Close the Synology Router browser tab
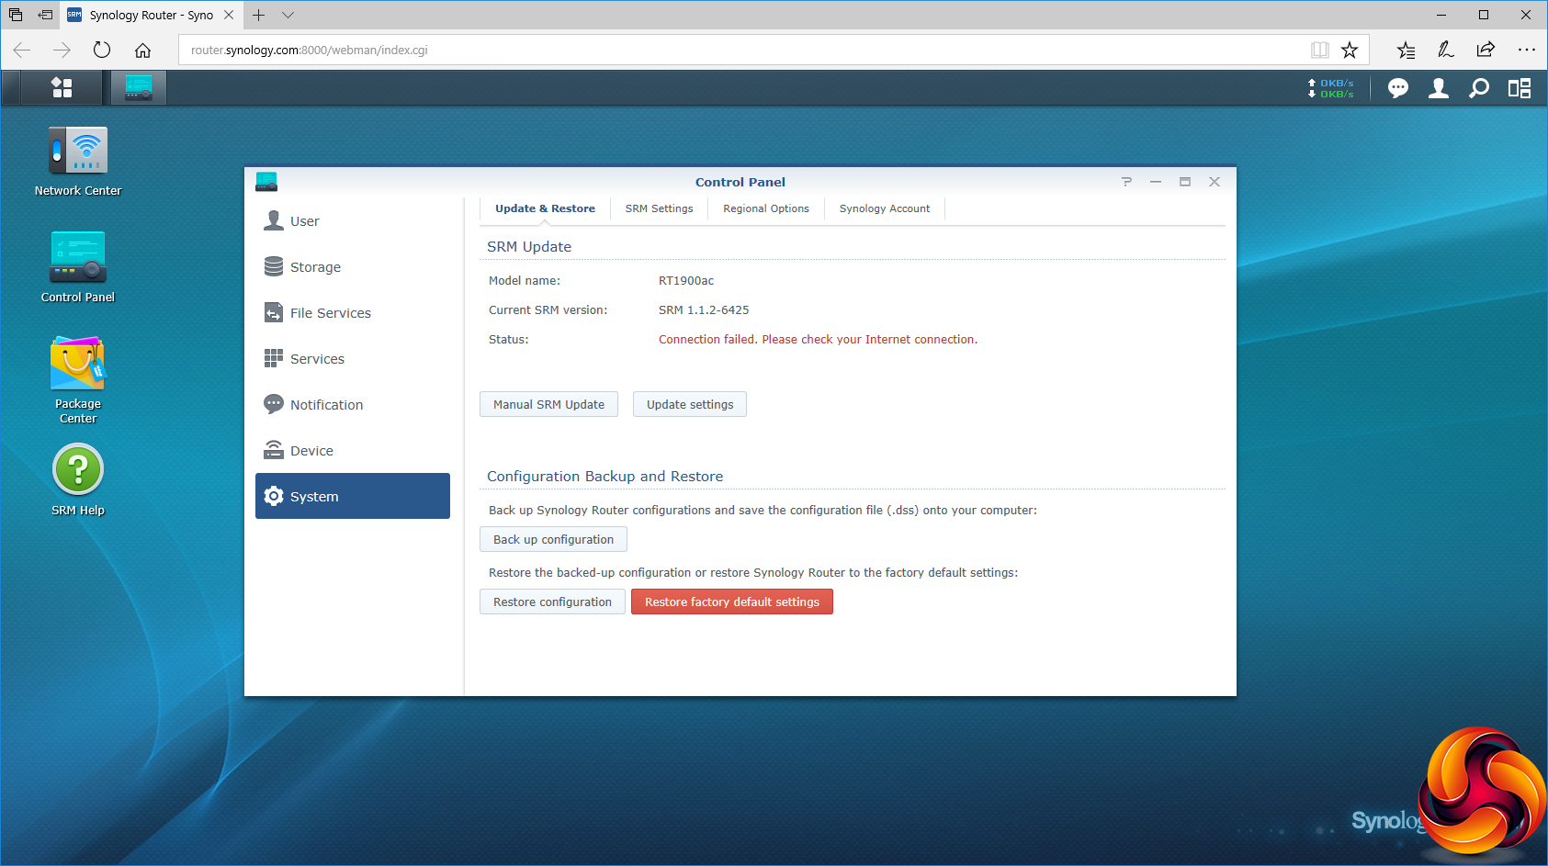 (229, 15)
